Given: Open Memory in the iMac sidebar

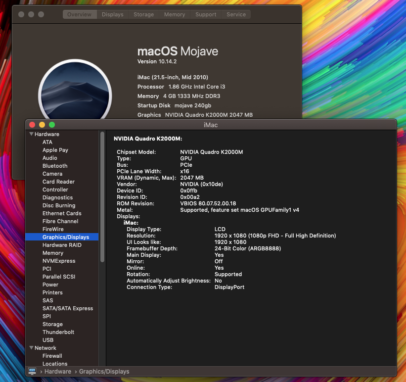Looking at the screenshot, I should click(53, 253).
